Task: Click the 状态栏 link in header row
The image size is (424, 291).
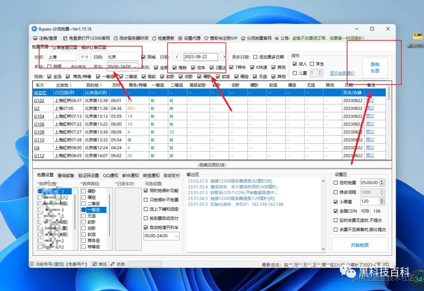Action: click(40, 93)
